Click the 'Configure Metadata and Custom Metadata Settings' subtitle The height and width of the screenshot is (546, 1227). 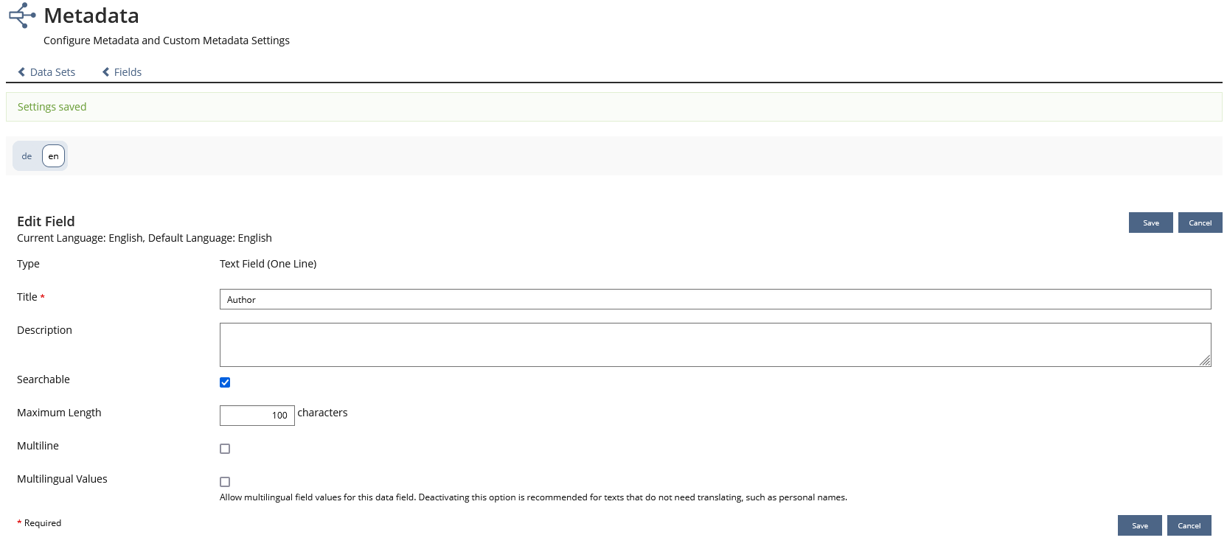tap(167, 41)
